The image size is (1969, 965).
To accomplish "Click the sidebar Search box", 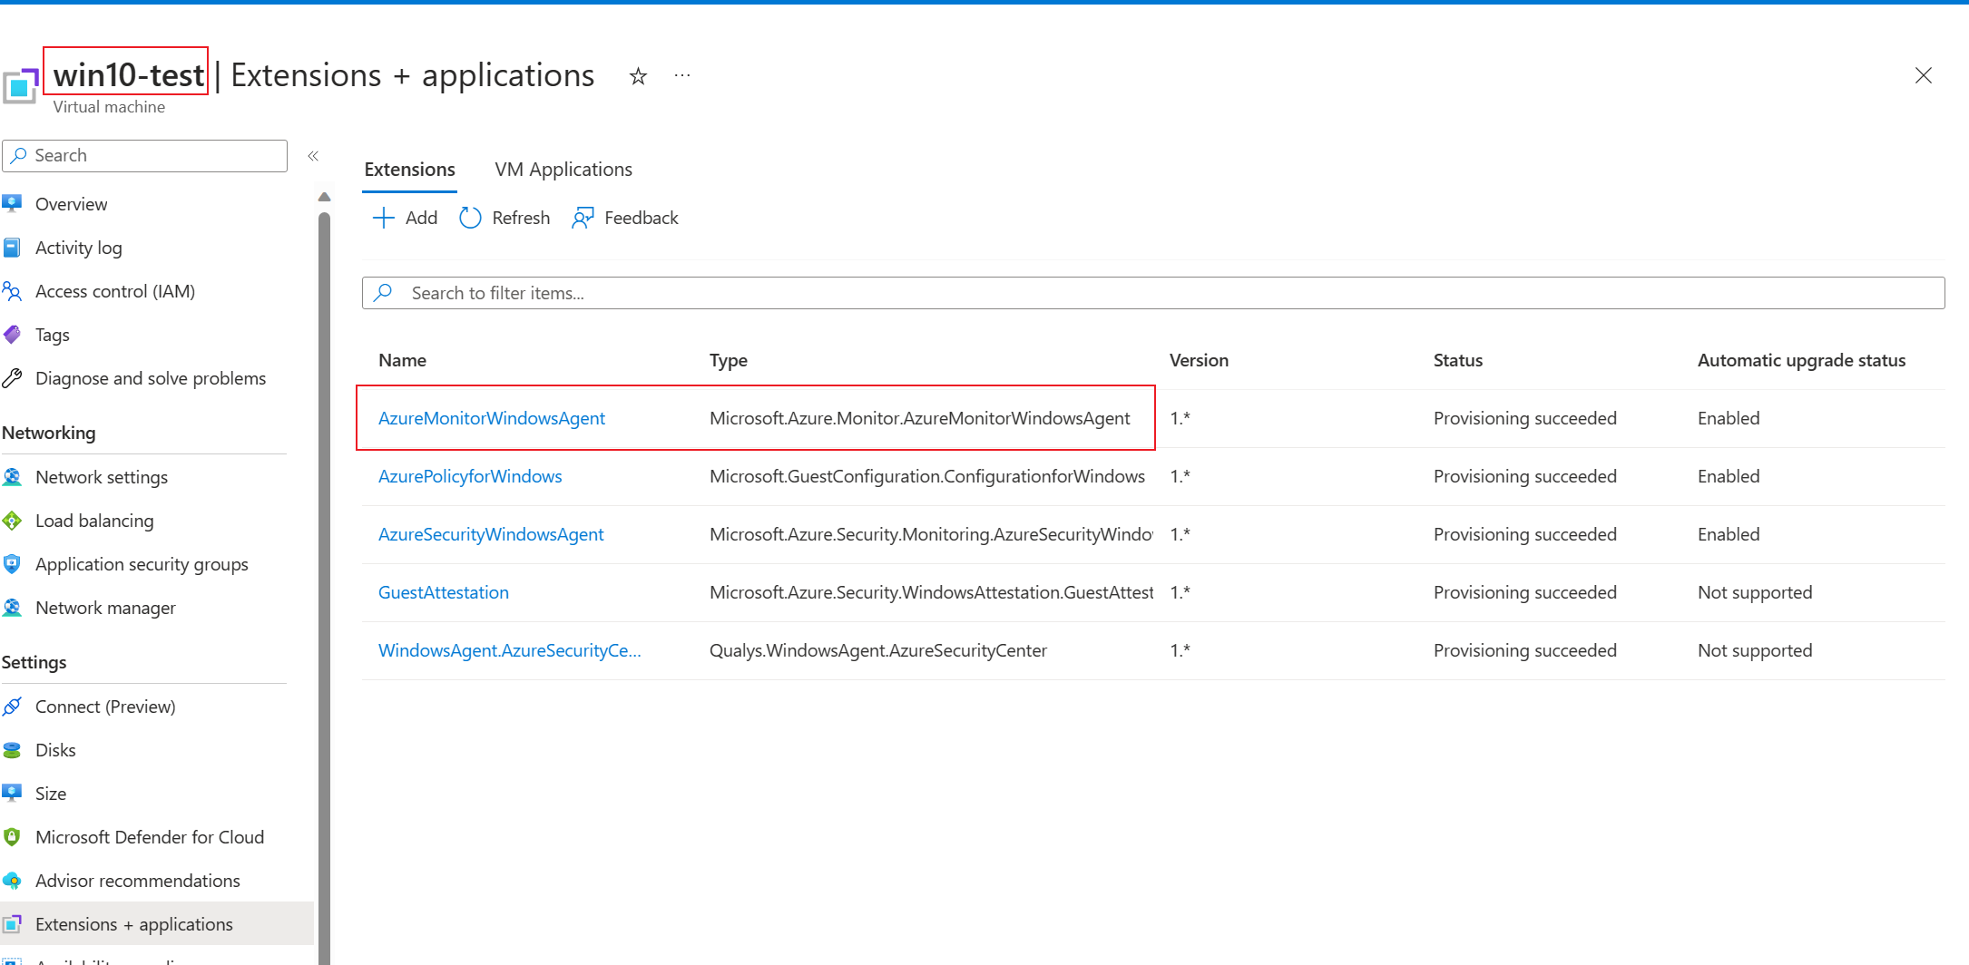I will (x=145, y=156).
